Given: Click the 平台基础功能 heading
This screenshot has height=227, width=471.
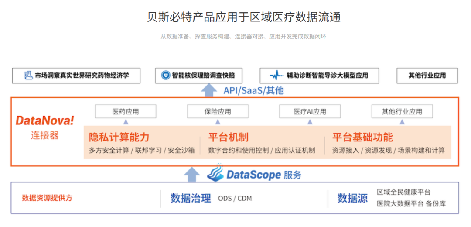Looking at the screenshot, I should click(x=362, y=138).
